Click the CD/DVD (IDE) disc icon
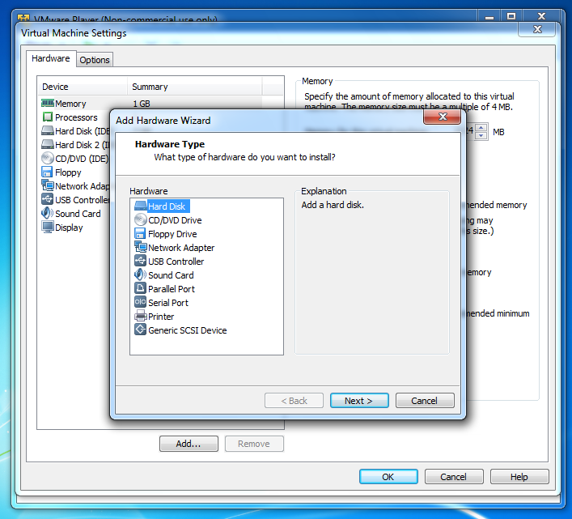 tap(48, 158)
